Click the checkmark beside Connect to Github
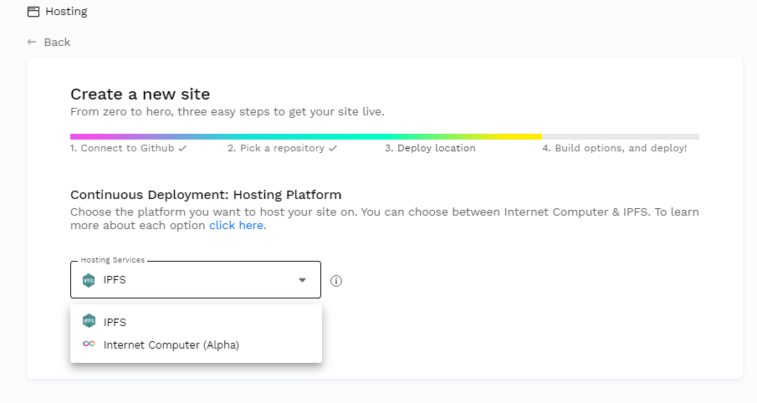The width and height of the screenshot is (757, 403). point(182,148)
